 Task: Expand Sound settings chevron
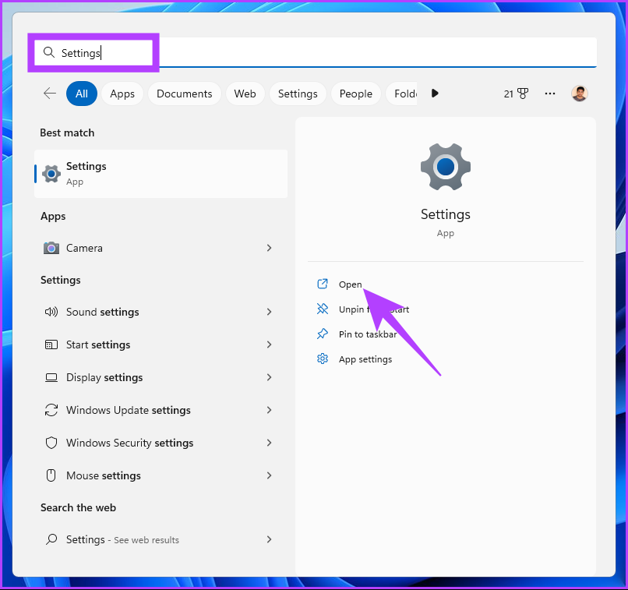coord(269,312)
